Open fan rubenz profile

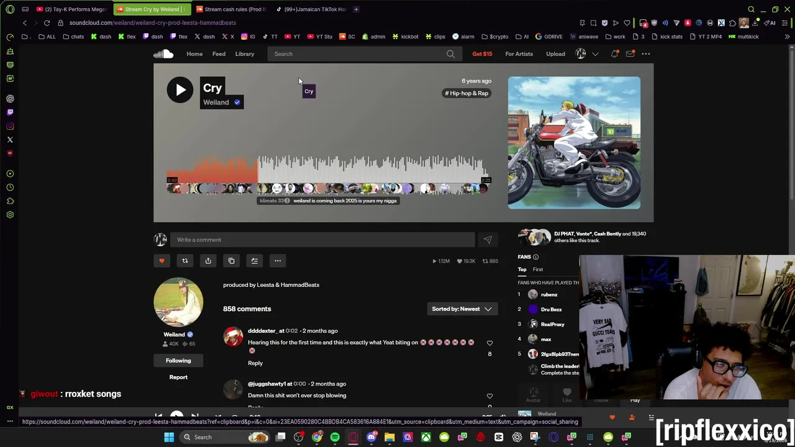coord(549,295)
